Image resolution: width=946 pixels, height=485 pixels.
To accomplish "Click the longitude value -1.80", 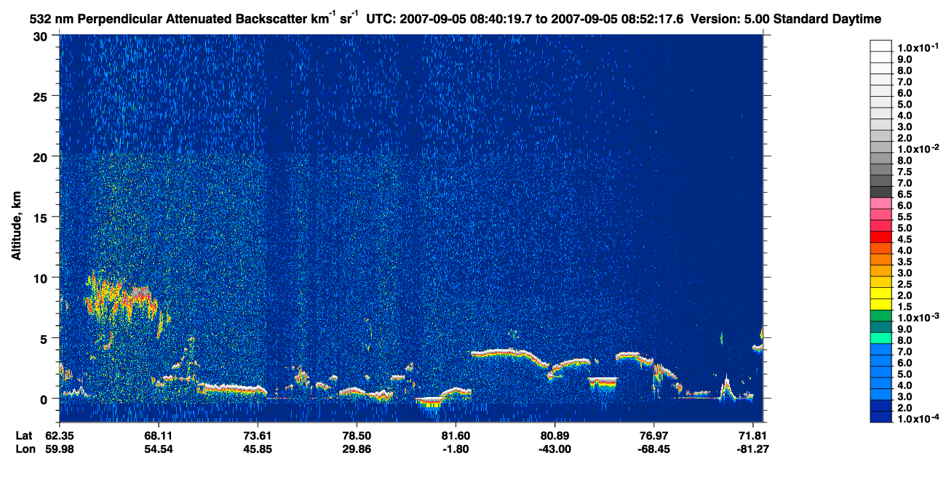I will 456,449.
